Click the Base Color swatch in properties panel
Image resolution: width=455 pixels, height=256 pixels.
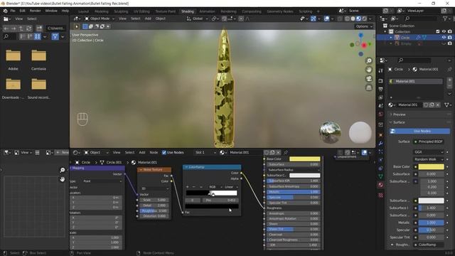tap(432, 167)
